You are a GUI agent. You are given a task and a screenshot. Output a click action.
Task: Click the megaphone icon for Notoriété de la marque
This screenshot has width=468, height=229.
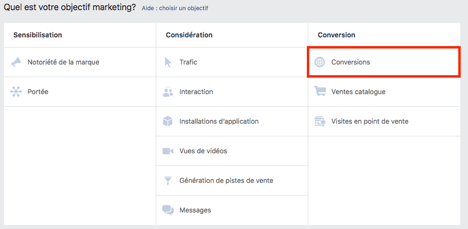[16, 62]
